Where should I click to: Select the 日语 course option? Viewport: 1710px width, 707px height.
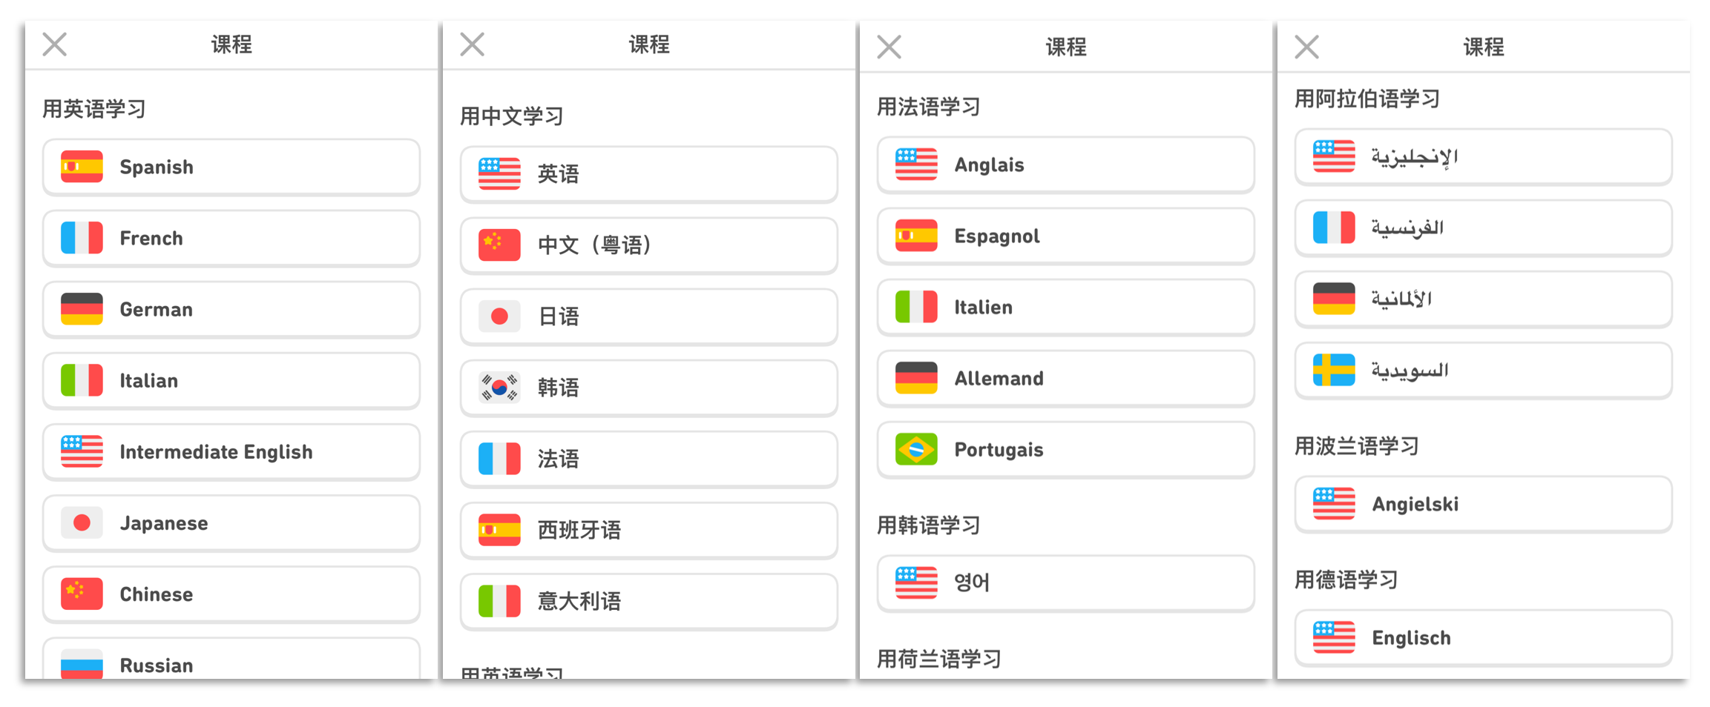(649, 316)
